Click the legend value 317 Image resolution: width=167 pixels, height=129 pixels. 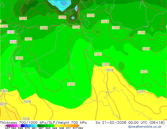coord(75,128)
